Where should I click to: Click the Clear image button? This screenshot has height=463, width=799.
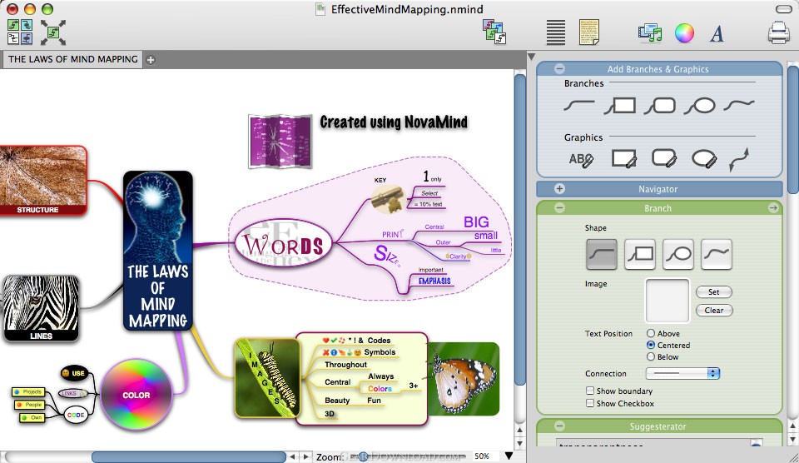pyautogui.click(x=714, y=310)
